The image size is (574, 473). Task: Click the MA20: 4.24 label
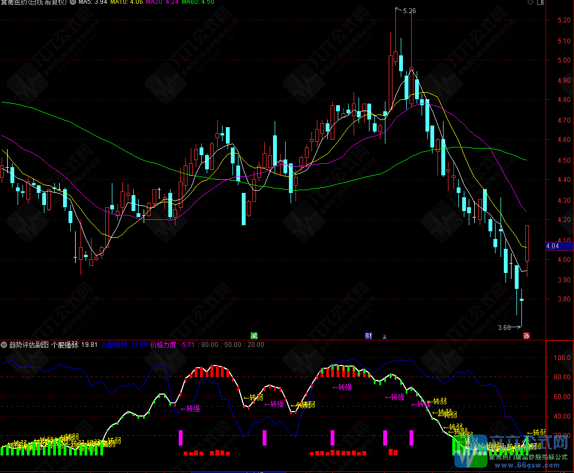pyautogui.click(x=162, y=2)
